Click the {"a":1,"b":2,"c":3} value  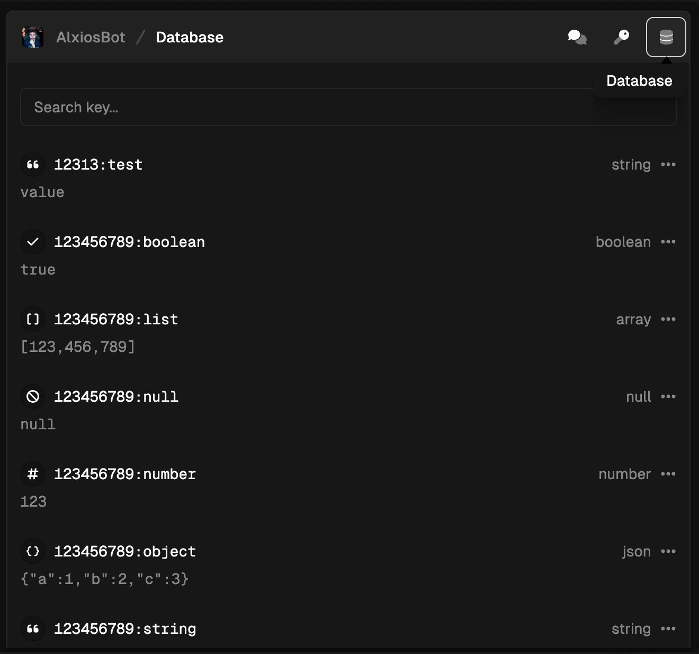point(104,579)
